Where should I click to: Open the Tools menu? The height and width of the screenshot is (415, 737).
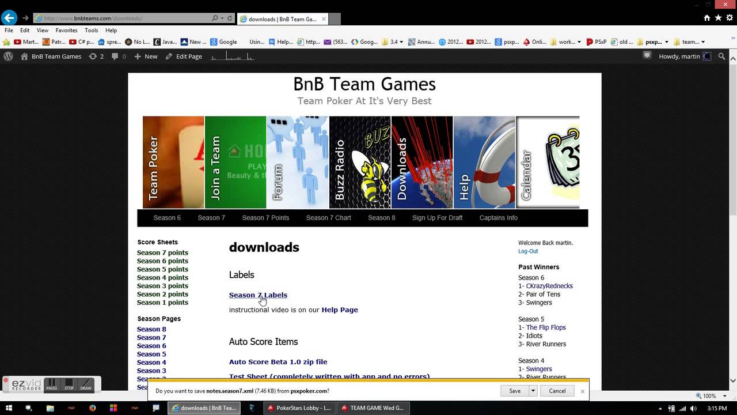[91, 30]
